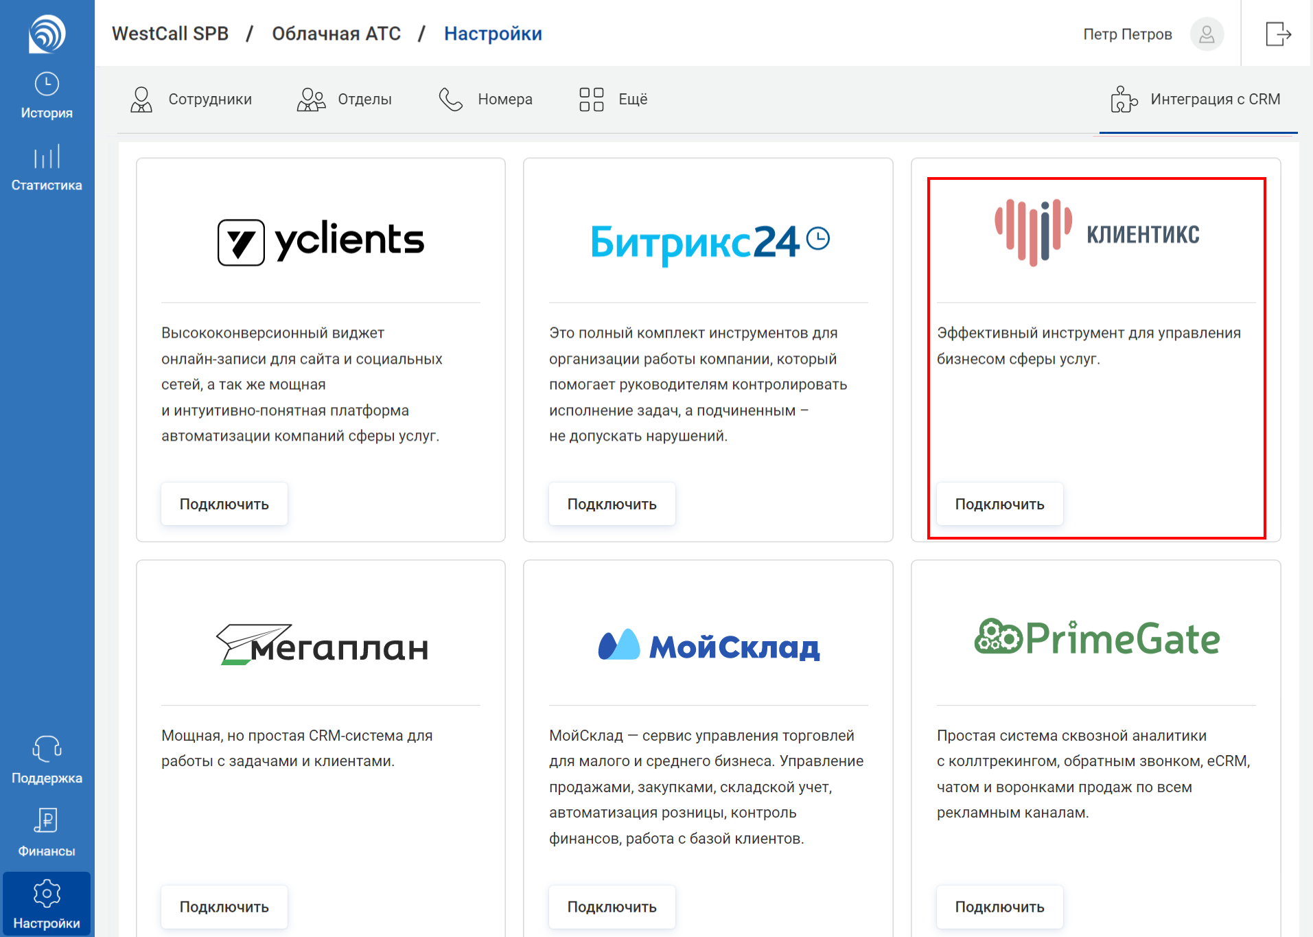
Task: Click Финансы label in sidebar
Action: [x=47, y=851]
